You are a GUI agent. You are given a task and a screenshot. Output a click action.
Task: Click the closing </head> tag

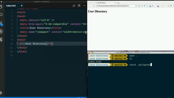(x=22, y=36)
